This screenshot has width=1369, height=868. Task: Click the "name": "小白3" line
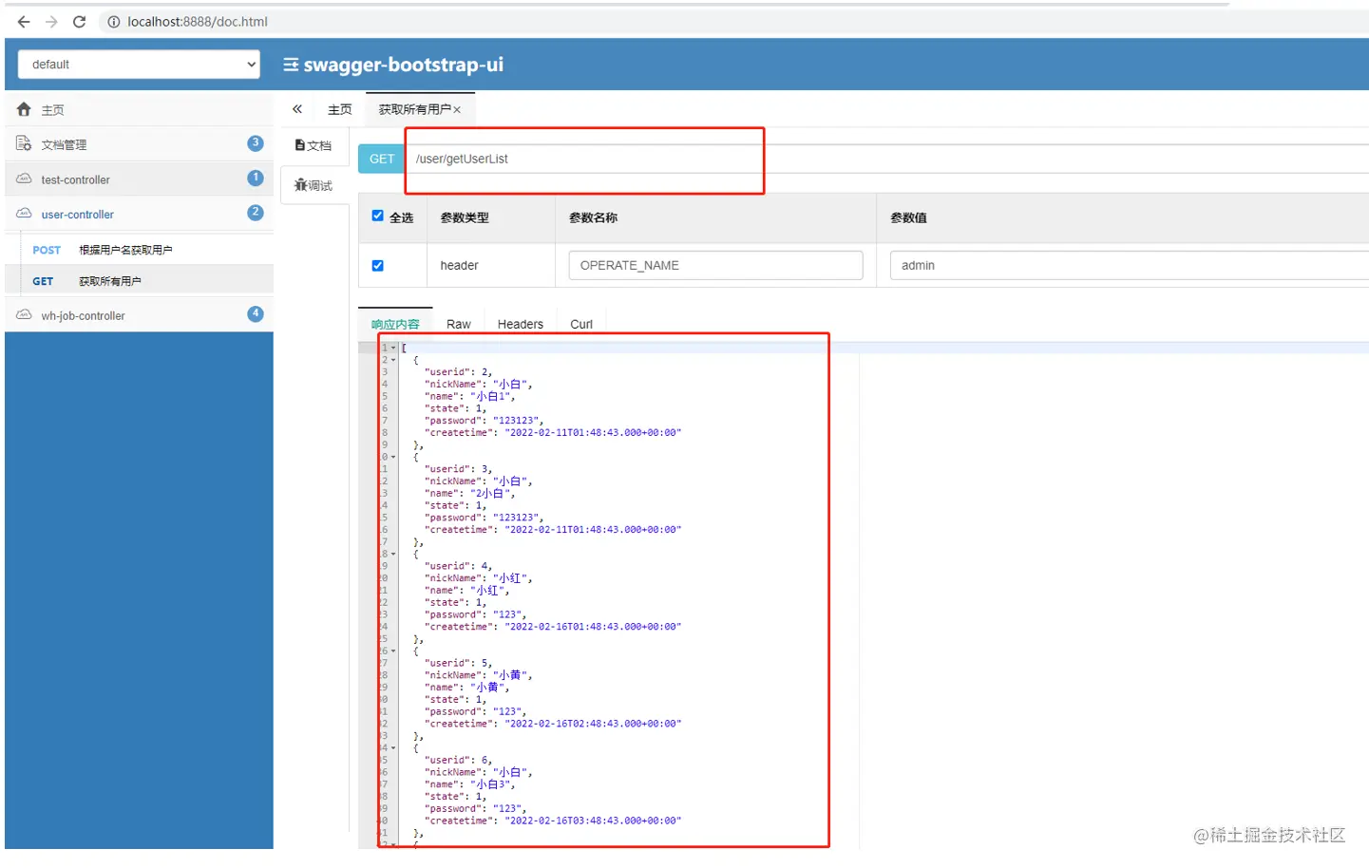click(x=470, y=784)
